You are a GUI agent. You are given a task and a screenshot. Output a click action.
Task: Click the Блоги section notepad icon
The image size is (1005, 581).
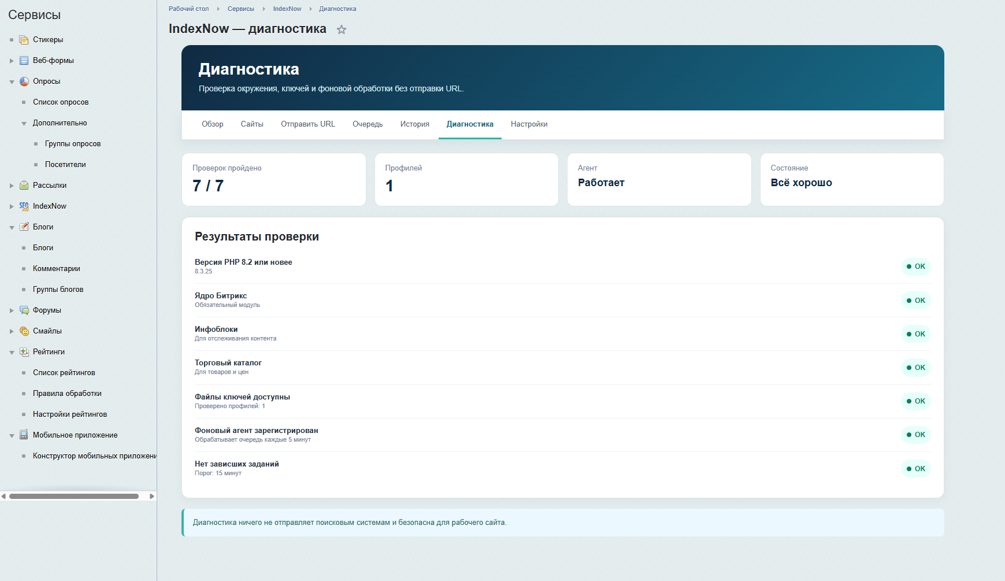[x=24, y=227]
